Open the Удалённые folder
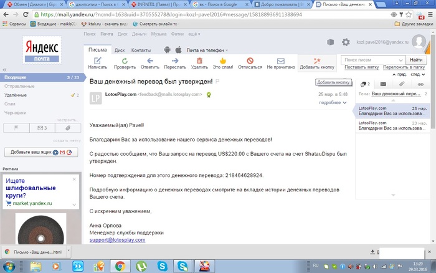436x273 pixels. [16, 95]
